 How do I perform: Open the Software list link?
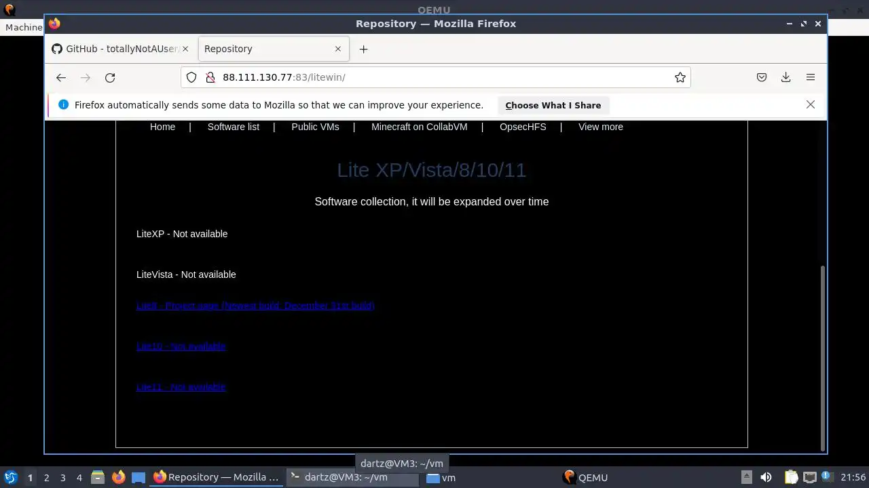click(x=233, y=127)
